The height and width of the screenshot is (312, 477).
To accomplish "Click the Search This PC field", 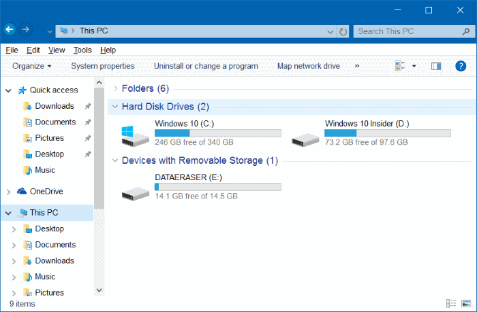I will 414,31.
